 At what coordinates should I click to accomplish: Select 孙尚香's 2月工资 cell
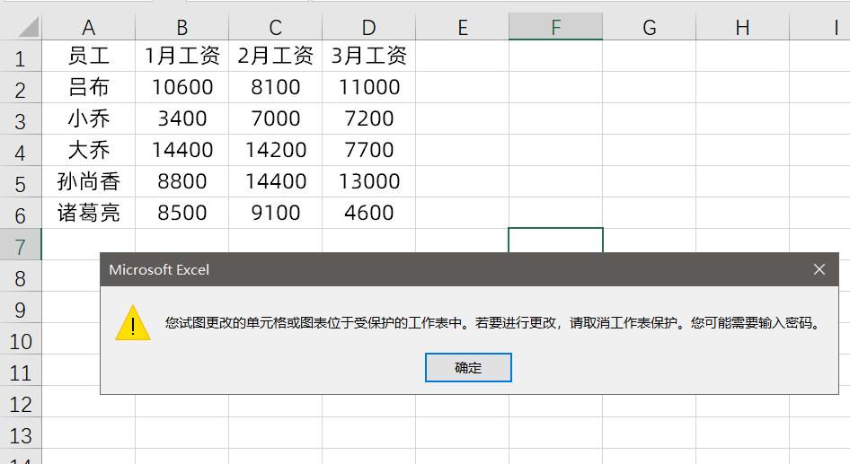pyautogui.click(x=275, y=181)
